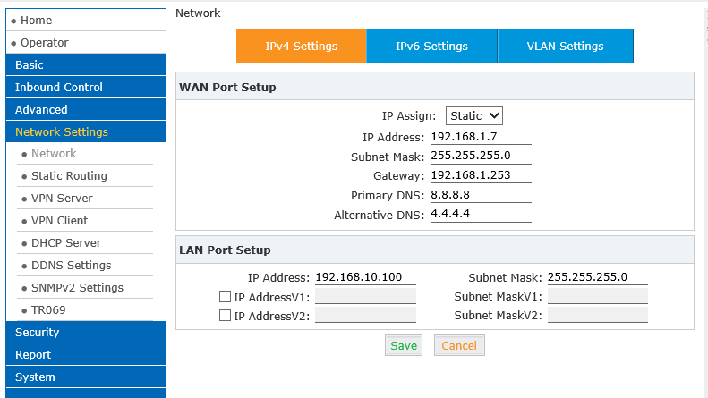Click the LAN Subnet Mask field

[598, 277]
